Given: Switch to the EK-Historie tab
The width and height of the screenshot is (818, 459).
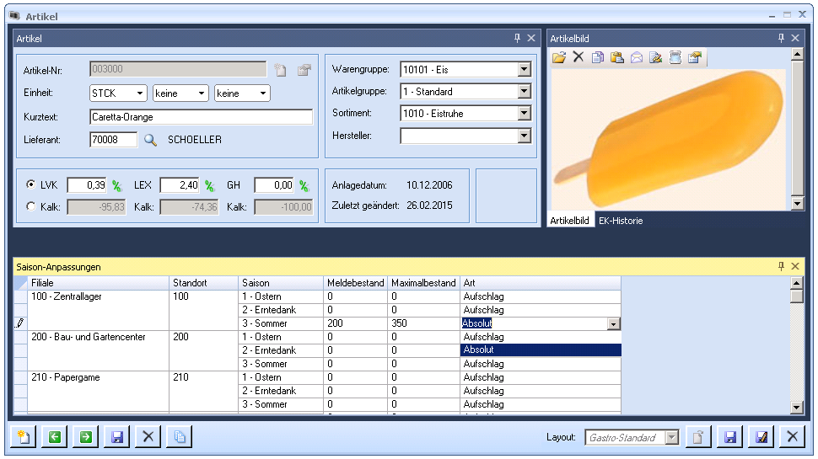Looking at the screenshot, I should click(x=620, y=221).
